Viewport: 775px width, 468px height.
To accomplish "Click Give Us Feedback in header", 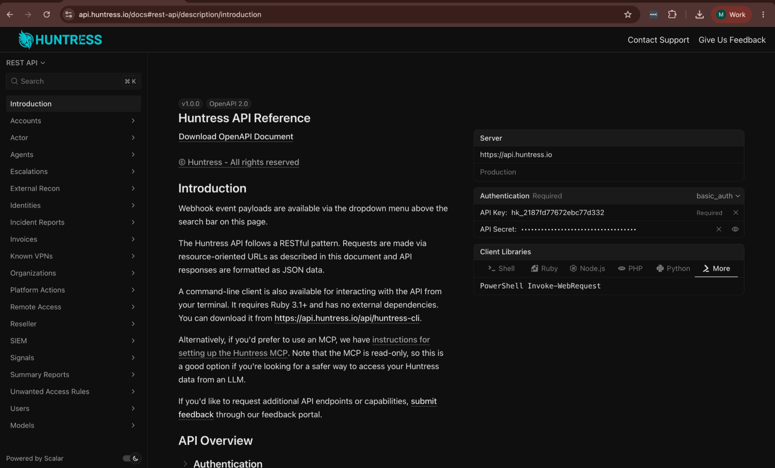I will click(x=732, y=40).
